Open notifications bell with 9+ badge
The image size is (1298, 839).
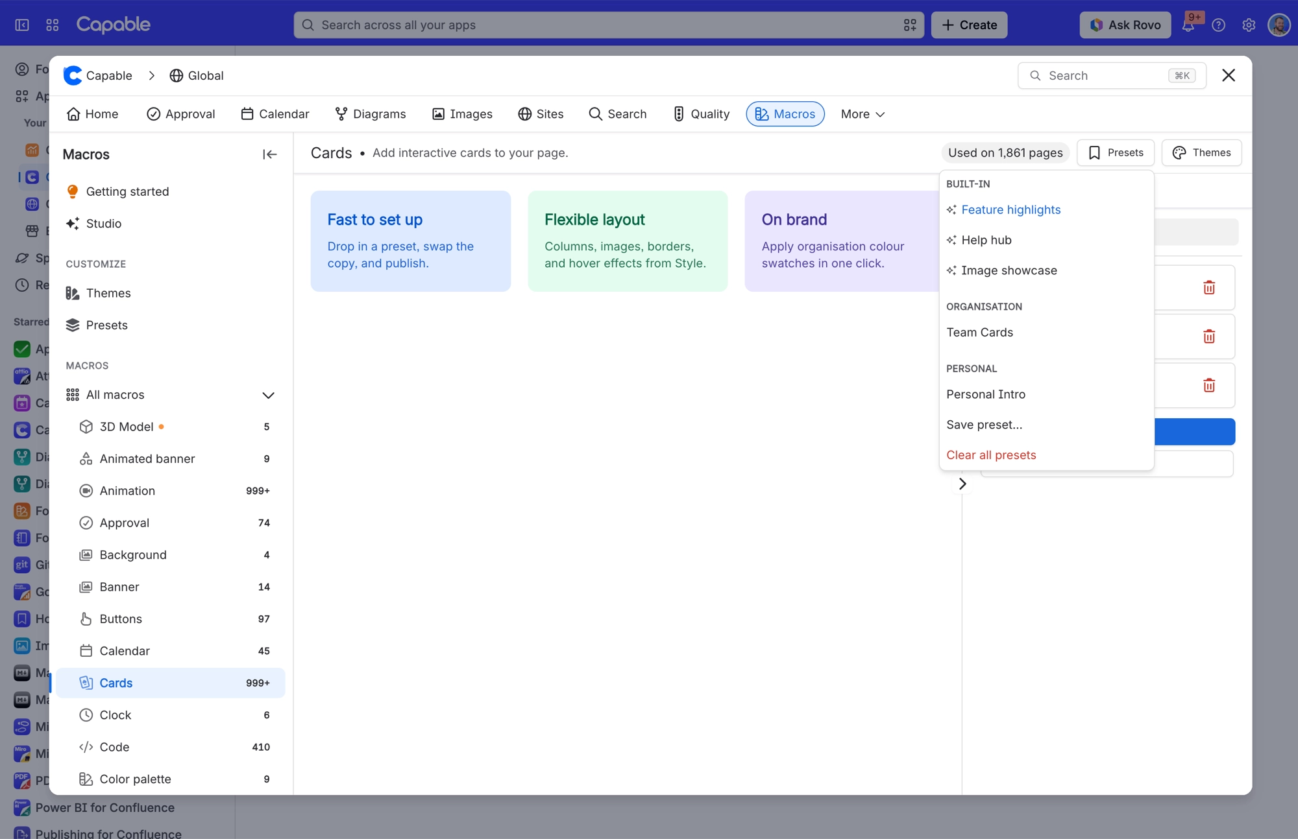click(1188, 25)
